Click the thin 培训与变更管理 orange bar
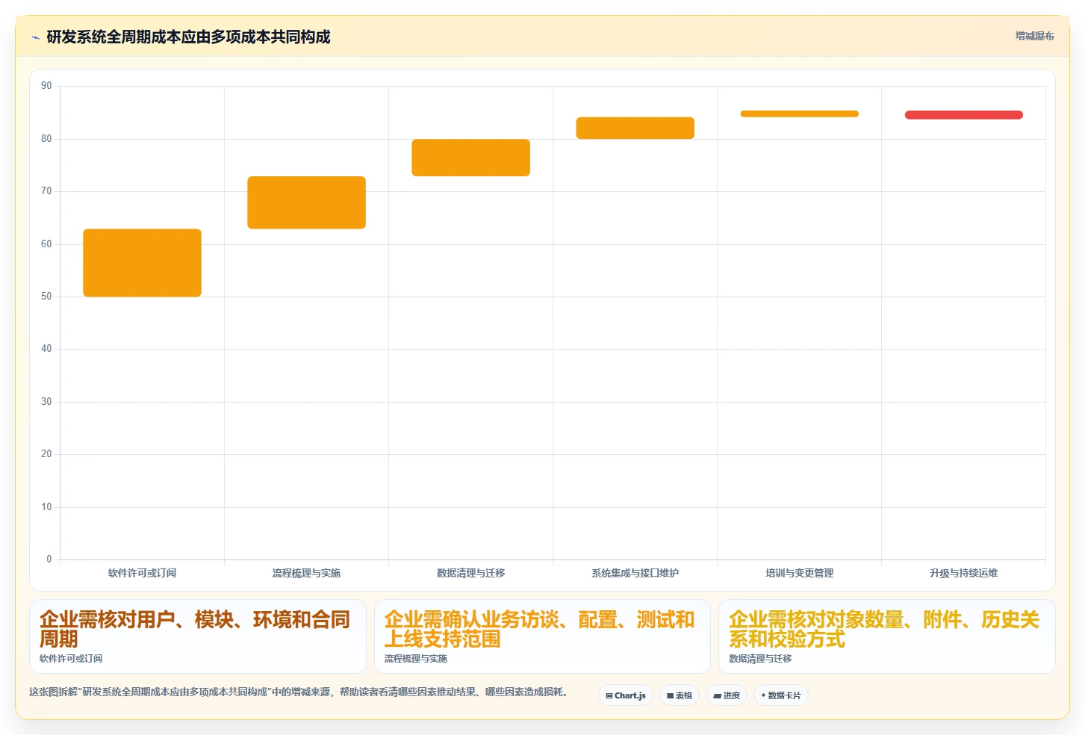Viewport: 1085px width, 735px height. [799, 114]
